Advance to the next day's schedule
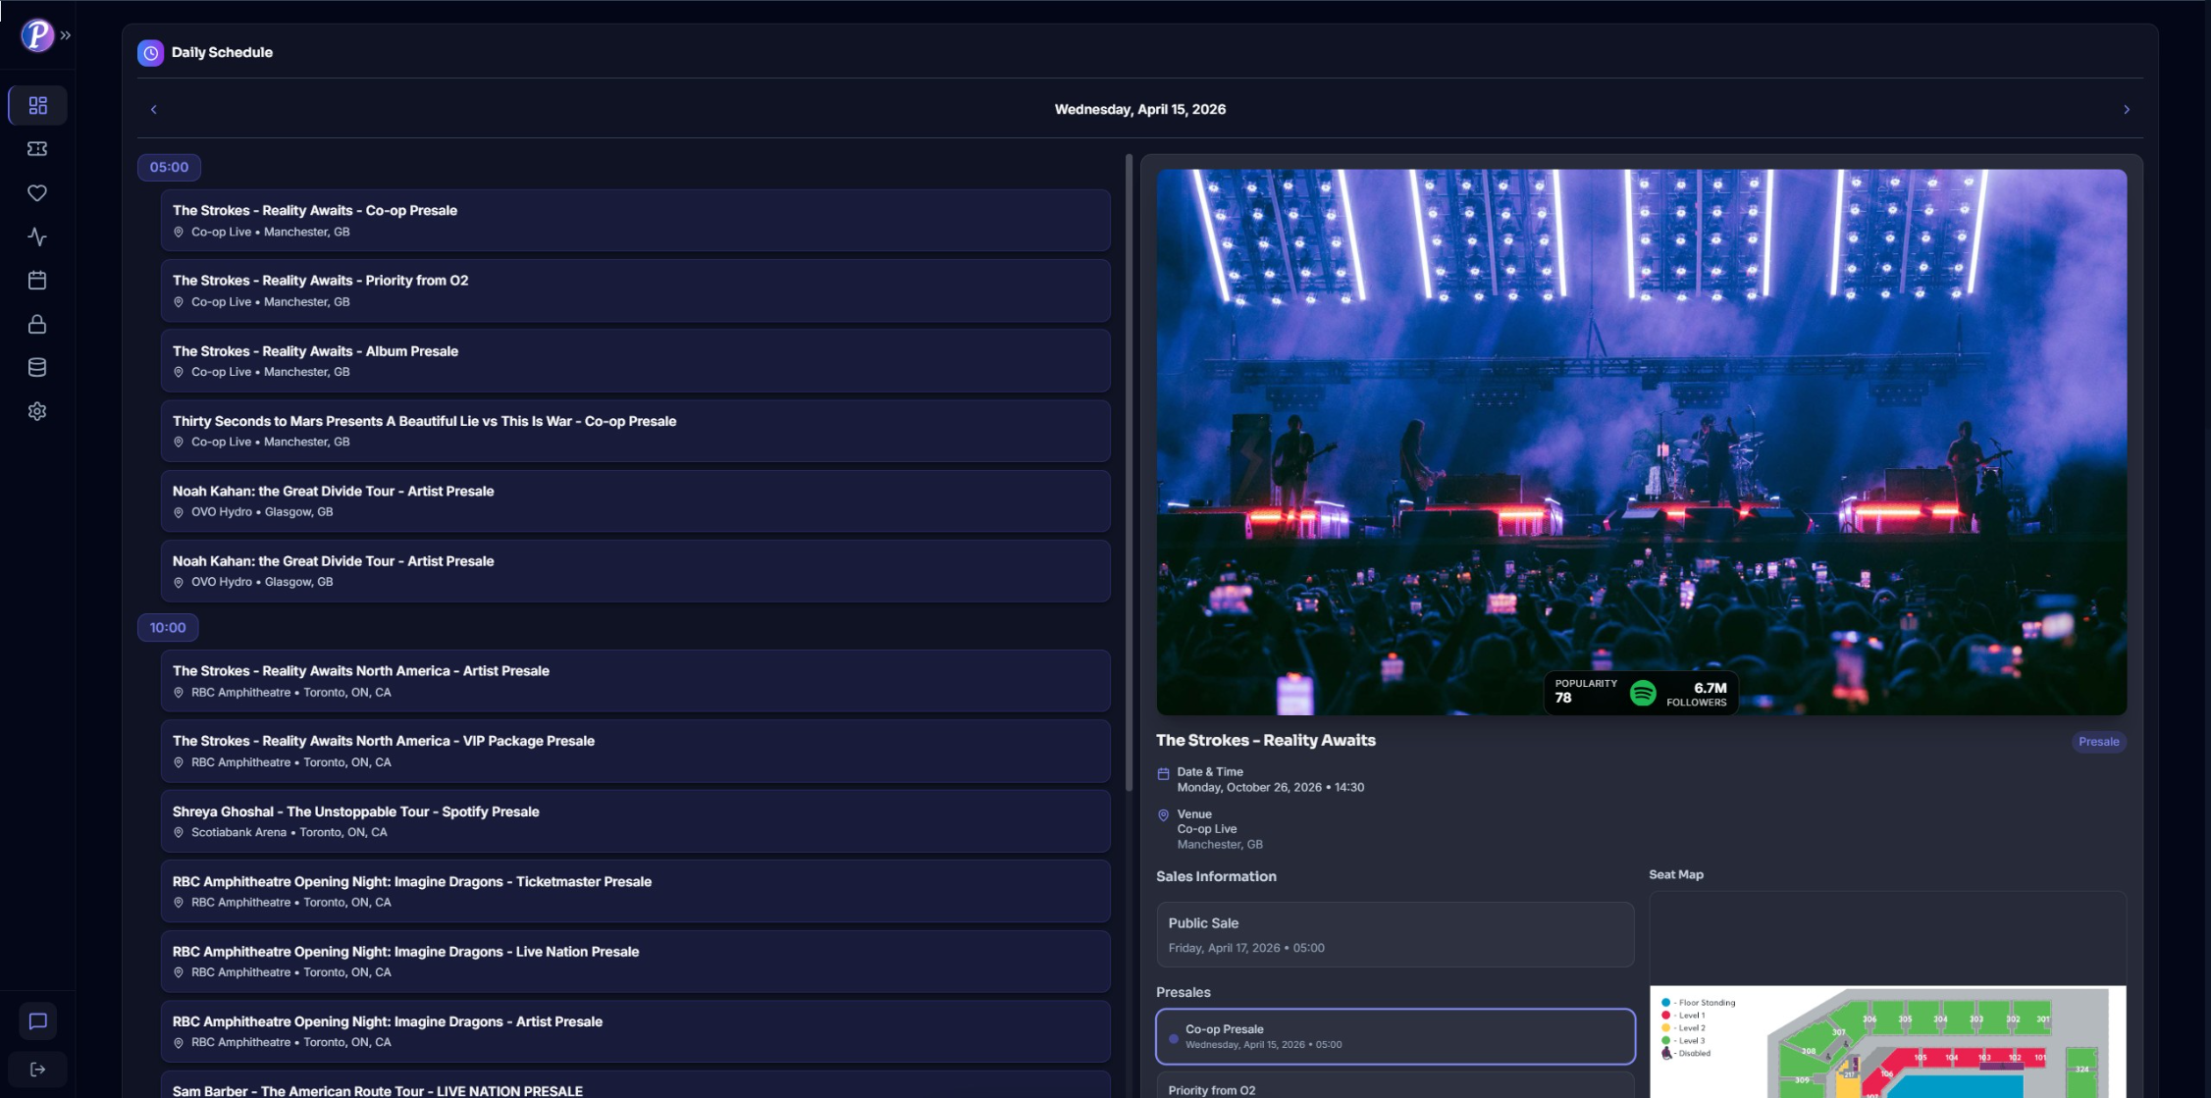Viewport: 2211px width, 1098px height. point(2126,109)
